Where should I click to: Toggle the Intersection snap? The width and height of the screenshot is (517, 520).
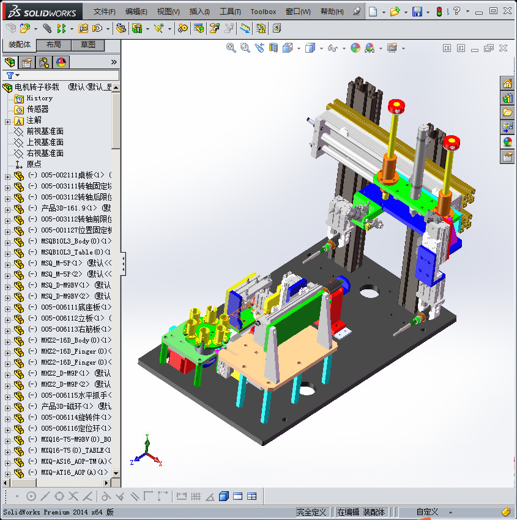click(73, 497)
